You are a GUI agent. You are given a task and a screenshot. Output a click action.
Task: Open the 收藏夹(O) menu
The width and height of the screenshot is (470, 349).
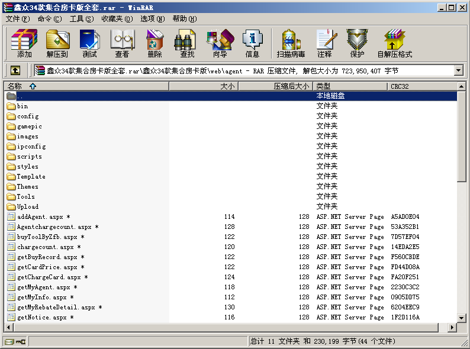[117, 19]
